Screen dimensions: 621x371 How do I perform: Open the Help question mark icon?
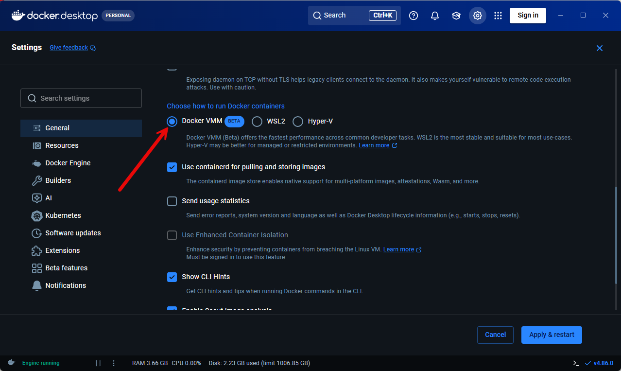click(x=414, y=16)
